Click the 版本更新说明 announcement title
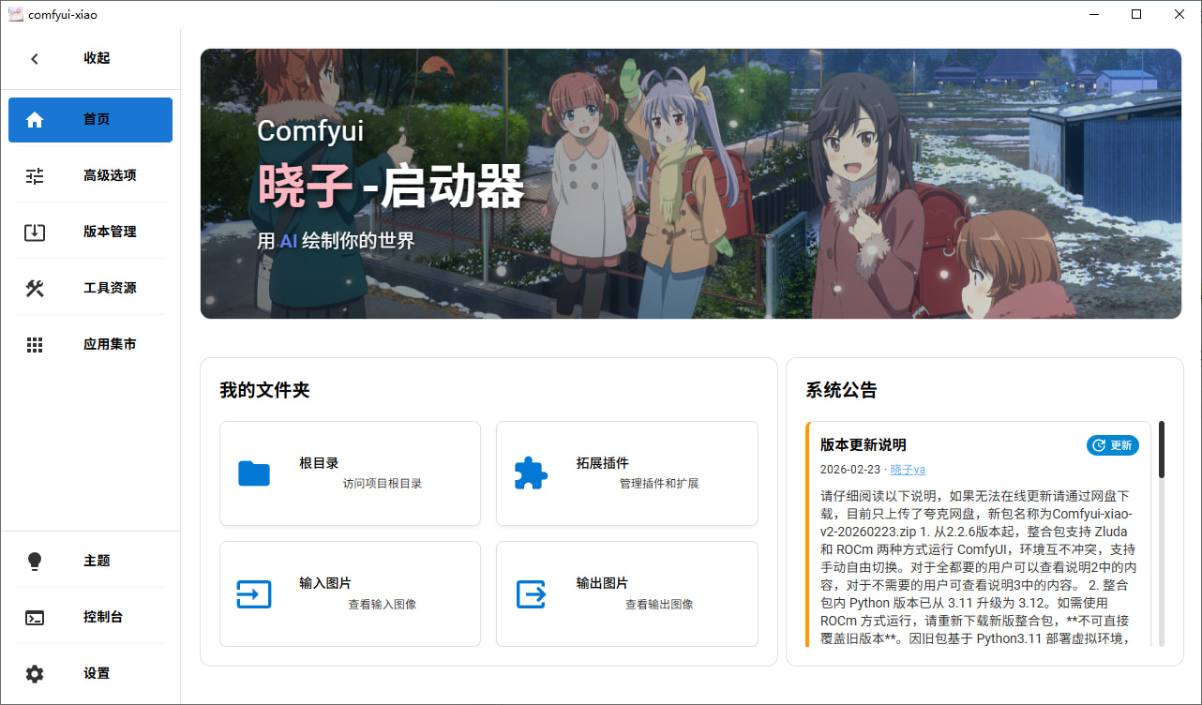 864,444
